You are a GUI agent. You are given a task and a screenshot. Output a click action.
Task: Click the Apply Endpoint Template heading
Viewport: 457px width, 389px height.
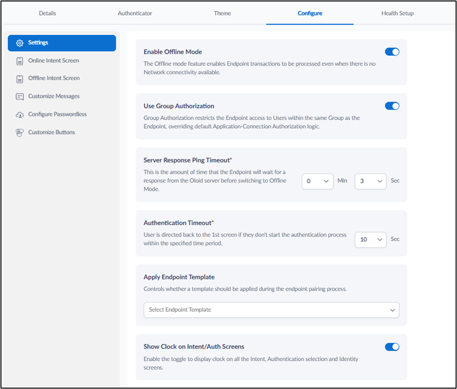[x=179, y=277]
